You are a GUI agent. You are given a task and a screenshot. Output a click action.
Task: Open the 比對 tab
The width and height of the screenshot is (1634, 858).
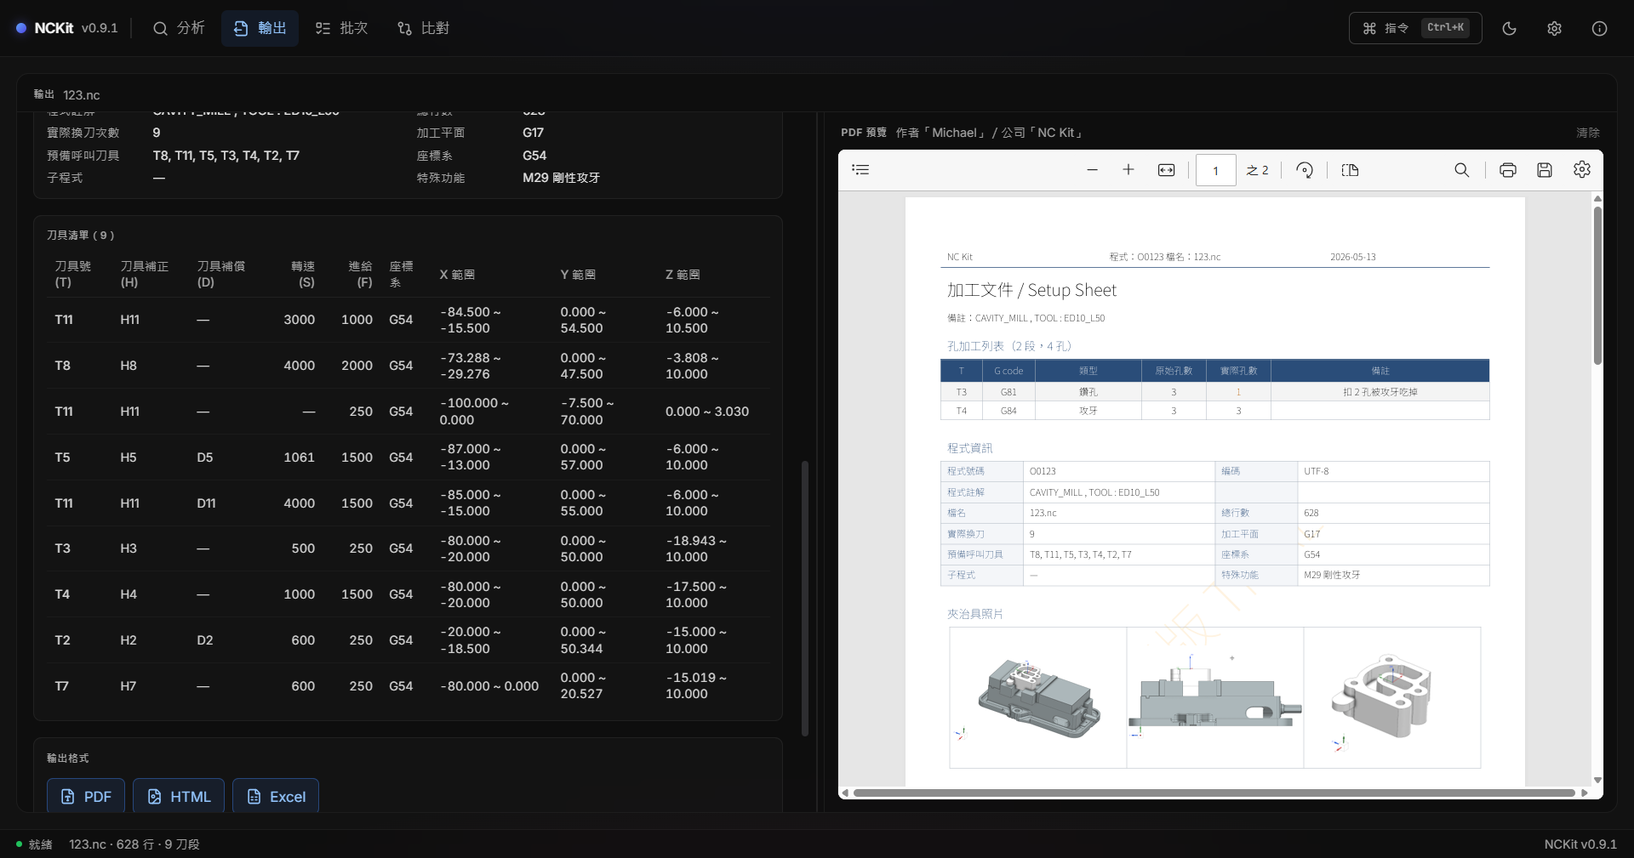(x=423, y=28)
